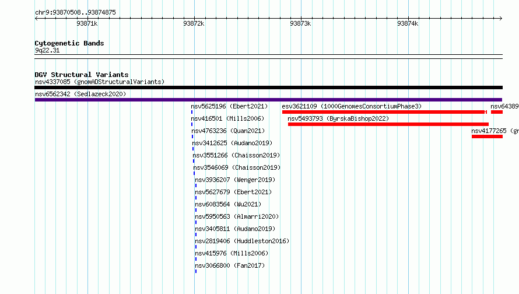
Task: Open nsv2819406 (Huddleston2016) variant
Action: click(x=242, y=241)
